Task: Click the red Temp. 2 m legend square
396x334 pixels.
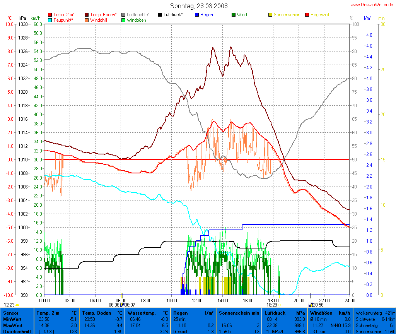Action: [x=50, y=15]
